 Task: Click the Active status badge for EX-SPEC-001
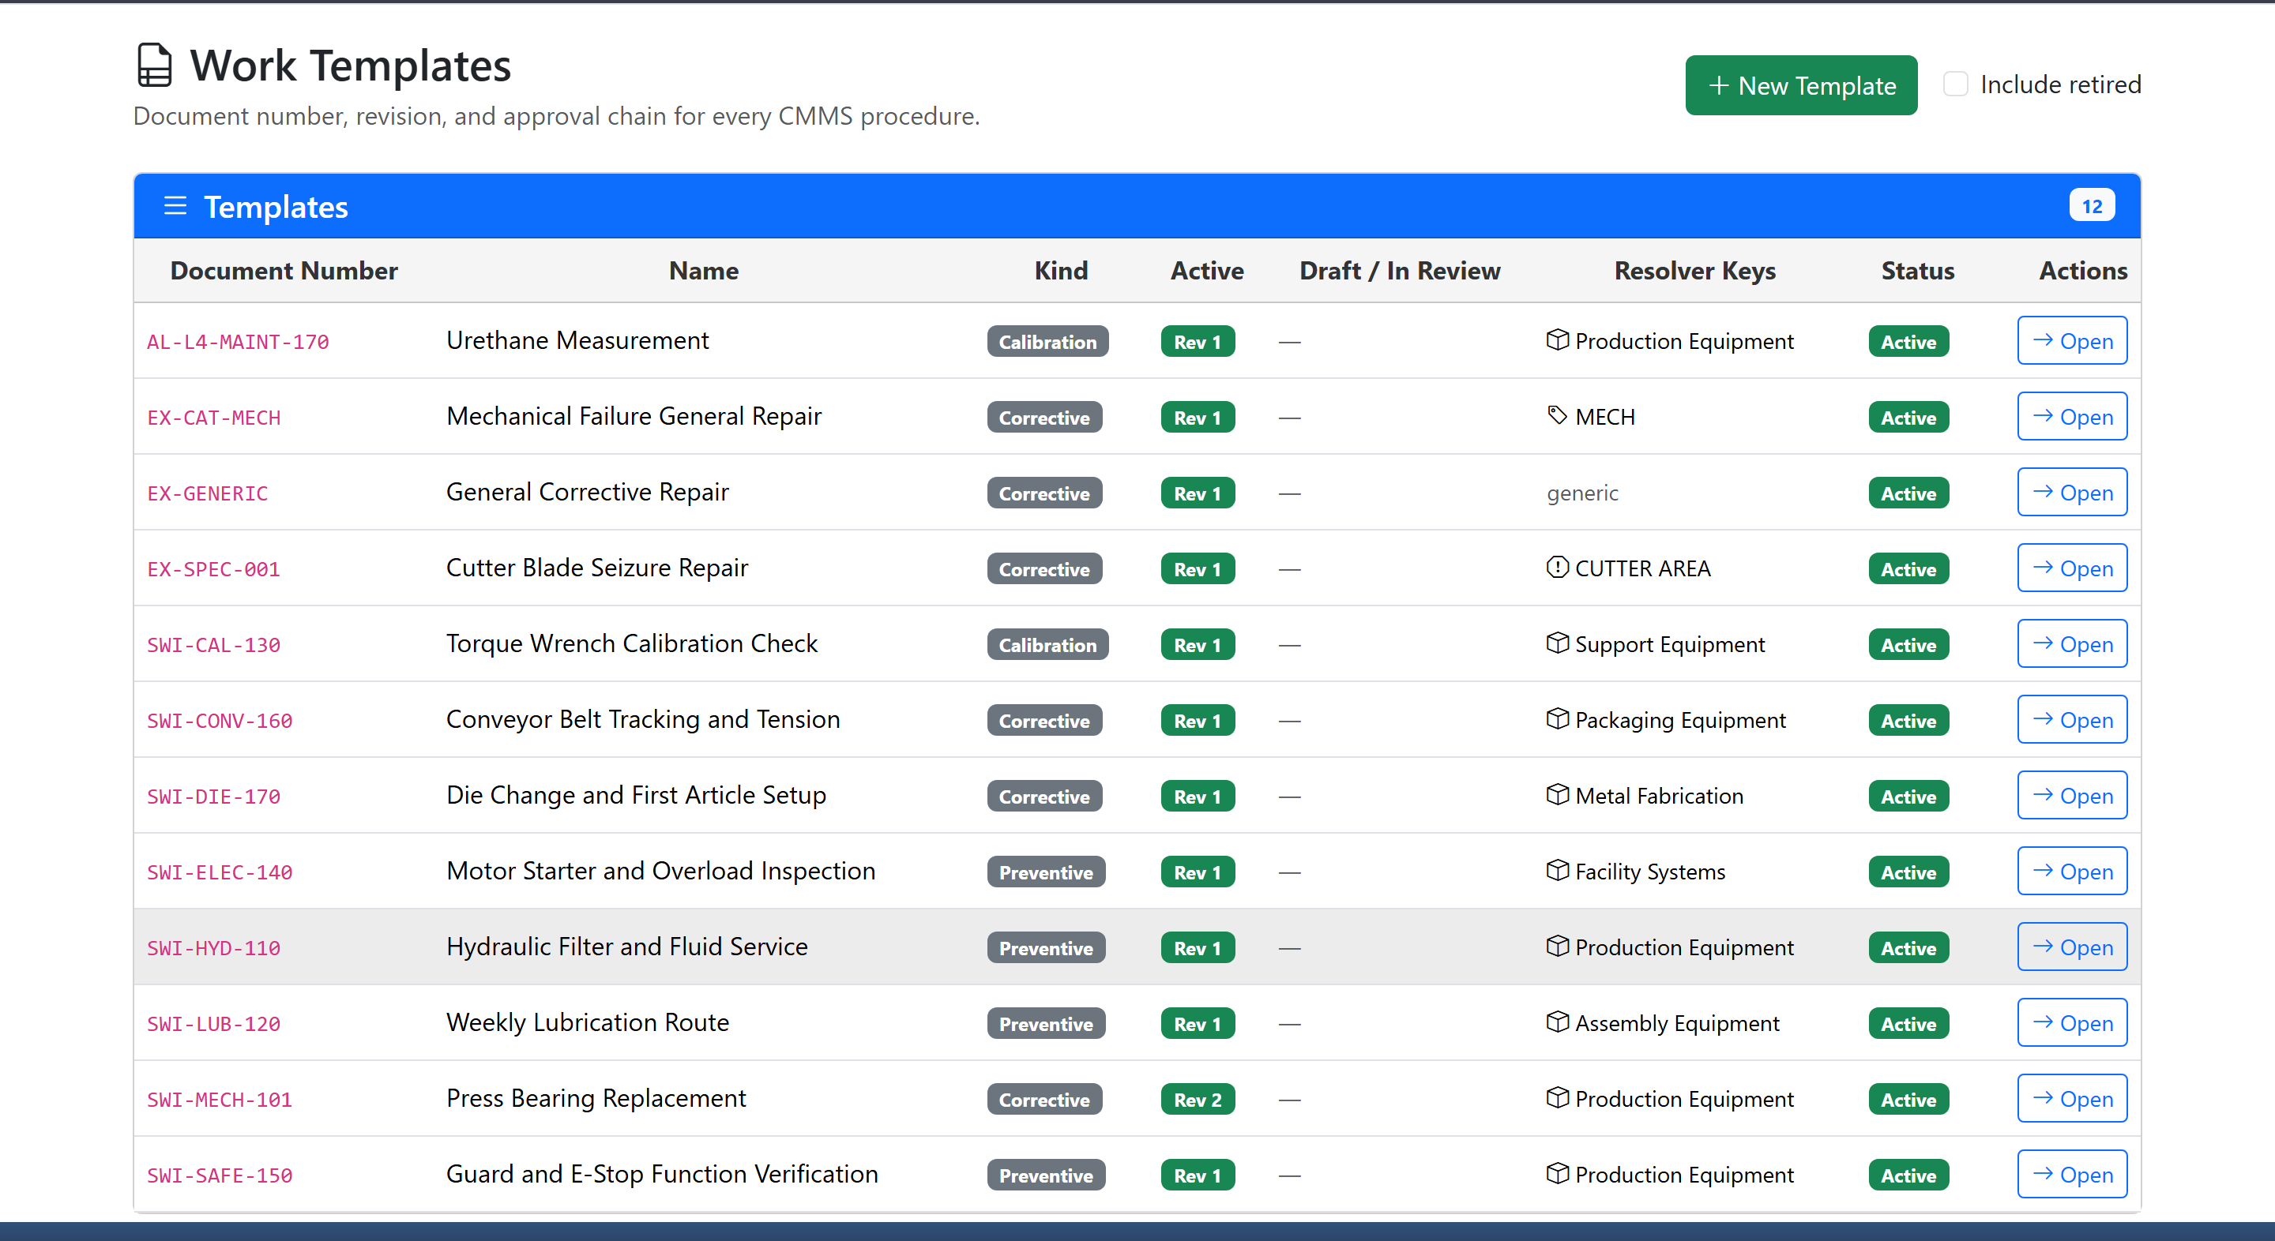click(1908, 569)
